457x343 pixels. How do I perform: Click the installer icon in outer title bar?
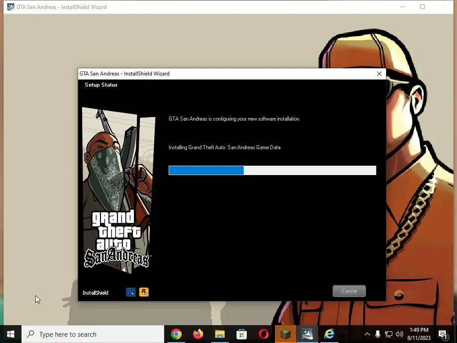click(11, 6)
